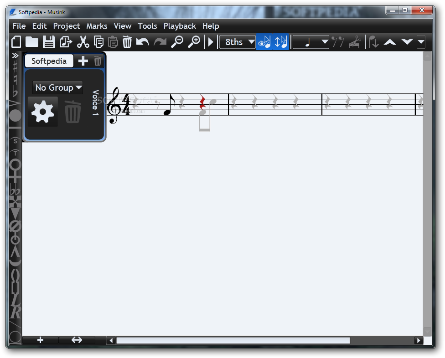Delete selection with the toolbar trash icon
Screen dimensions: 445x358
click(x=127, y=42)
